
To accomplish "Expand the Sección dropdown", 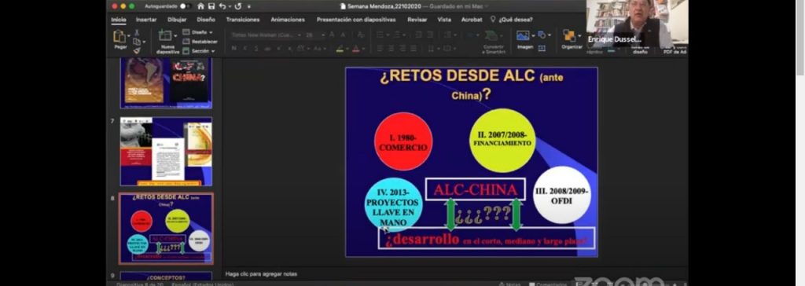I will [x=199, y=51].
